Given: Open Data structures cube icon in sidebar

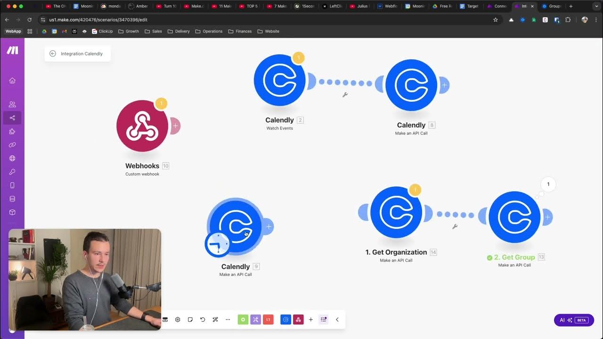Looking at the screenshot, I should [x=12, y=212].
